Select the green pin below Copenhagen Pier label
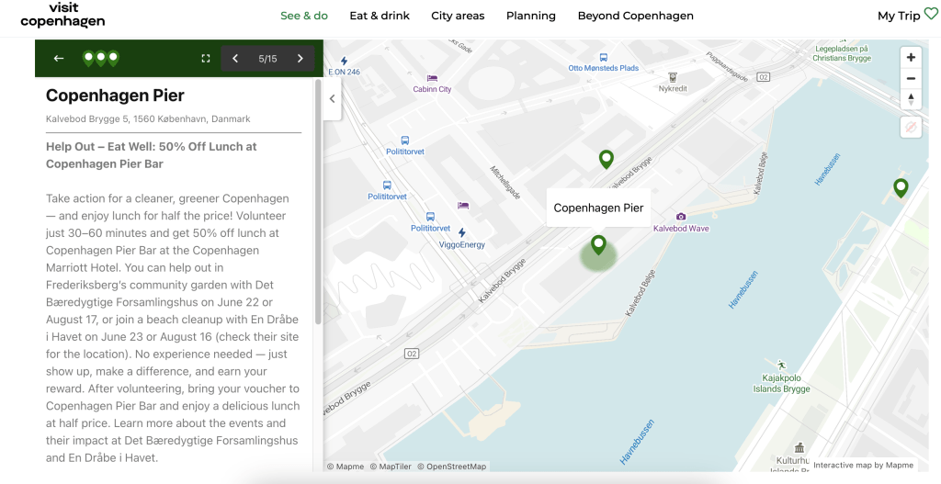941x484 pixels. (x=598, y=244)
